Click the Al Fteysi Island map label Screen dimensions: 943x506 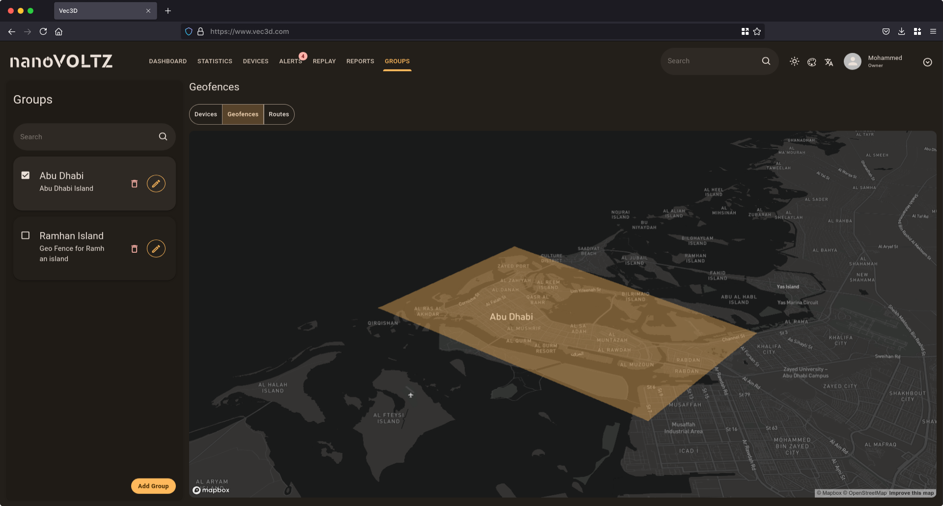(x=388, y=418)
